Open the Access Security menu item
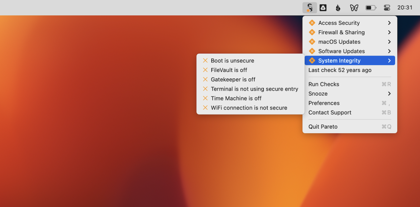The height and width of the screenshot is (207, 420). click(350, 23)
